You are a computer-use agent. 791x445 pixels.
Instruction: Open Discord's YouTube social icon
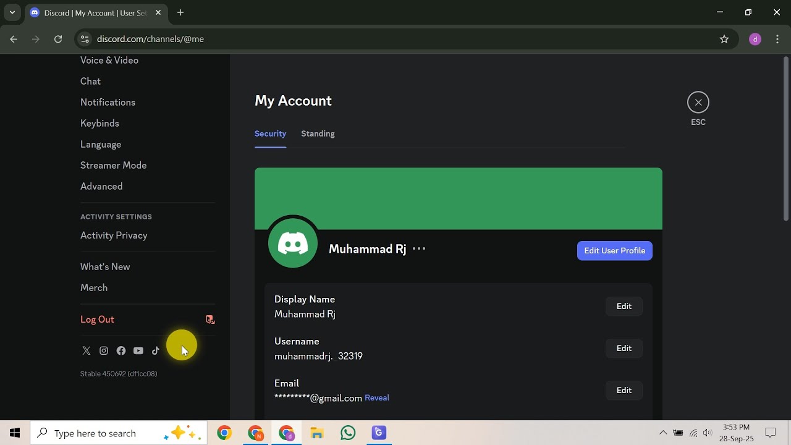pyautogui.click(x=138, y=350)
